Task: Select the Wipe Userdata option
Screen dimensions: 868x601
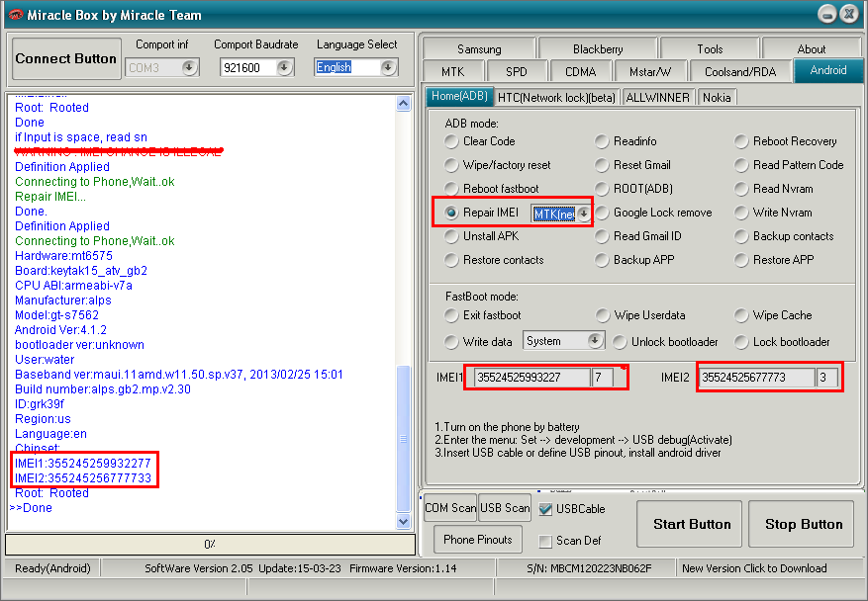Action: pyautogui.click(x=640, y=315)
